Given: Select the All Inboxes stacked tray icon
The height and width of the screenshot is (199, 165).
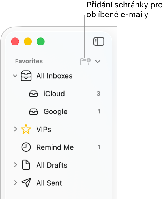Looking at the screenshot, I should 26,76.
